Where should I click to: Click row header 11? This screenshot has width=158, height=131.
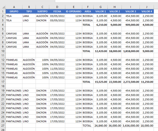click(x=3, y=56)
